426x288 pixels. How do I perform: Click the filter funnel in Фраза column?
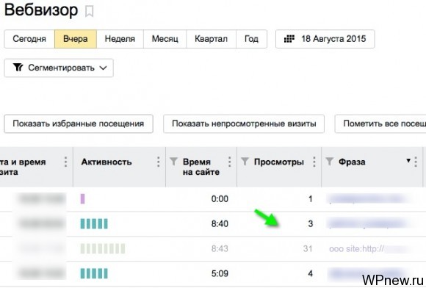[x=330, y=162]
